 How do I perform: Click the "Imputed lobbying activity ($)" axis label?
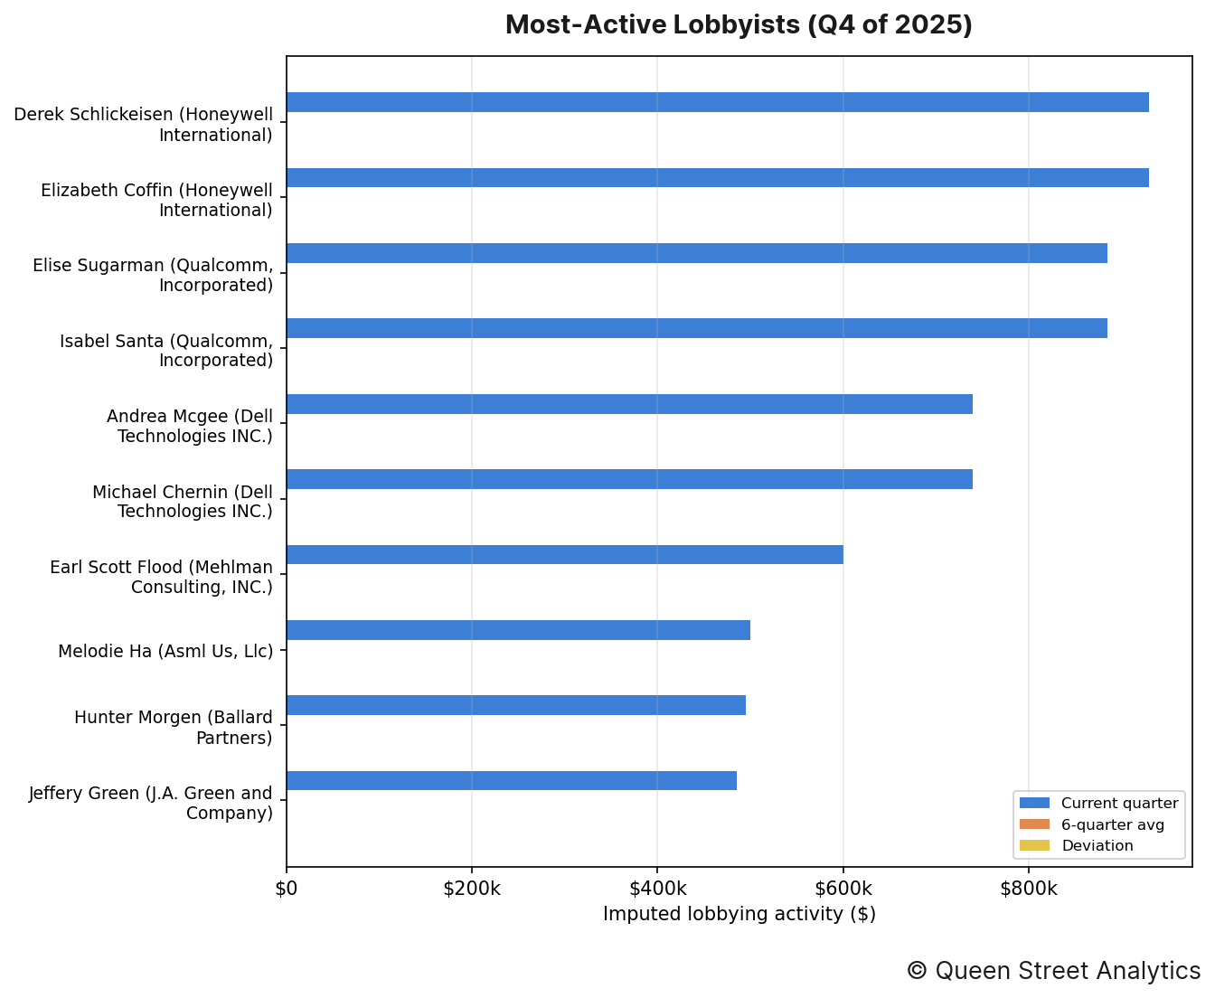click(x=739, y=914)
